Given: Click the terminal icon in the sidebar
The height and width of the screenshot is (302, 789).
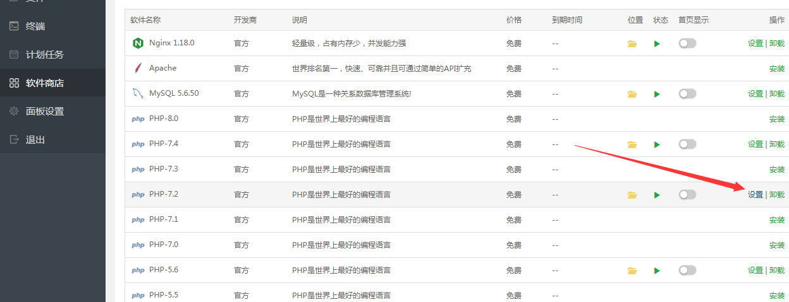Looking at the screenshot, I should (x=14, y=26).
